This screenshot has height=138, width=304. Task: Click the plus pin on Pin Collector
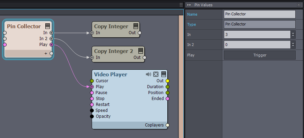click(51, 53)
